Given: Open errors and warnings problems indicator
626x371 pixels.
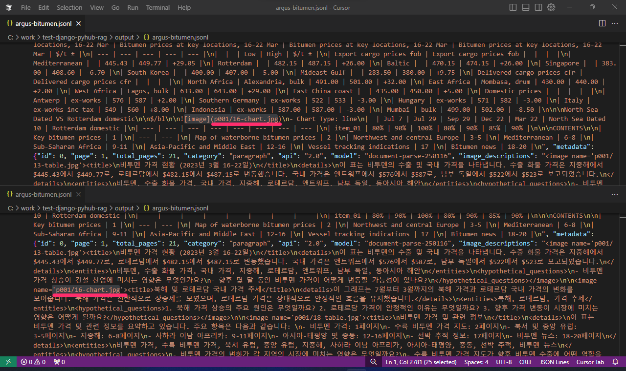Looking at the screenshot, I should pos(33,362).
